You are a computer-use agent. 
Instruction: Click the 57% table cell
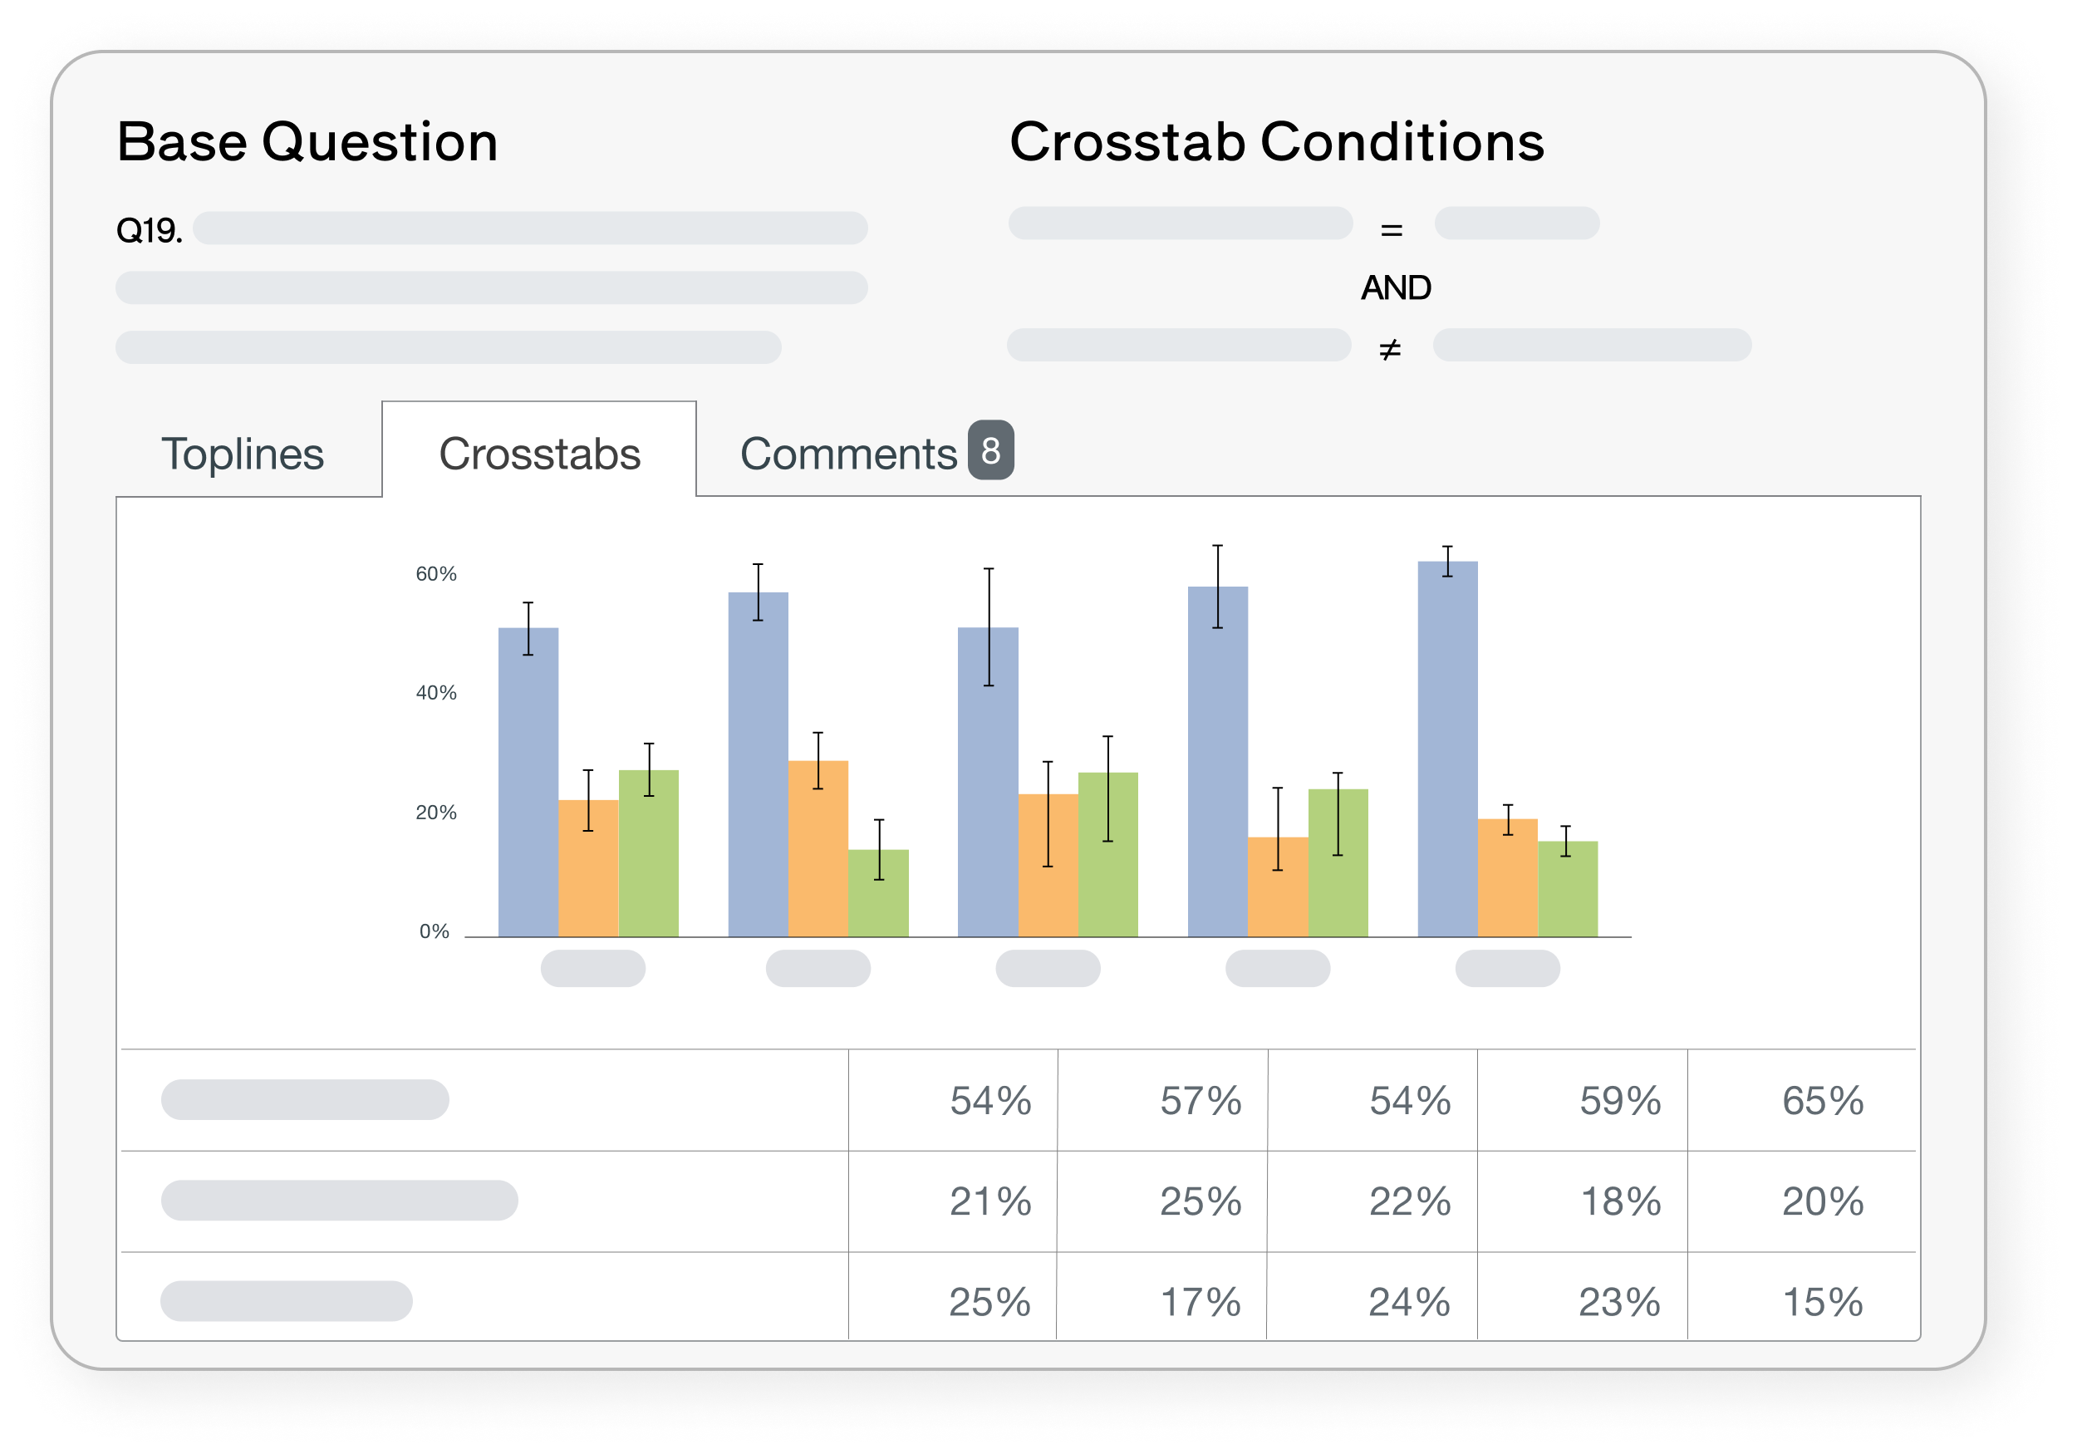click(x=1200, y=1100)
